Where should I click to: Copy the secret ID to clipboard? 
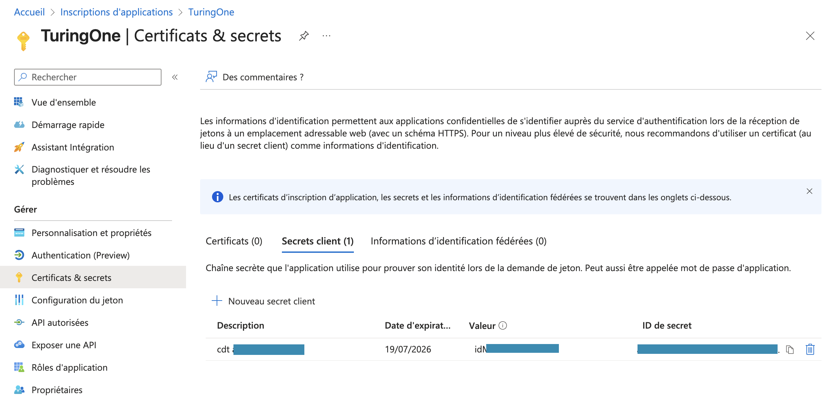click(790, 349)
